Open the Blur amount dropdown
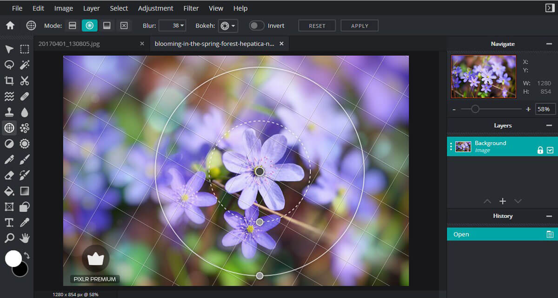558x298 pixels. pos(173,26)
